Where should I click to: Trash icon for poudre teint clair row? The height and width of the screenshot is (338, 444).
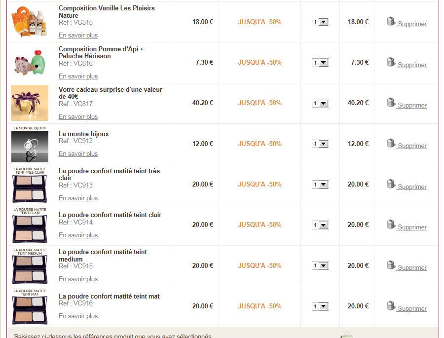[x=391, y=225]
